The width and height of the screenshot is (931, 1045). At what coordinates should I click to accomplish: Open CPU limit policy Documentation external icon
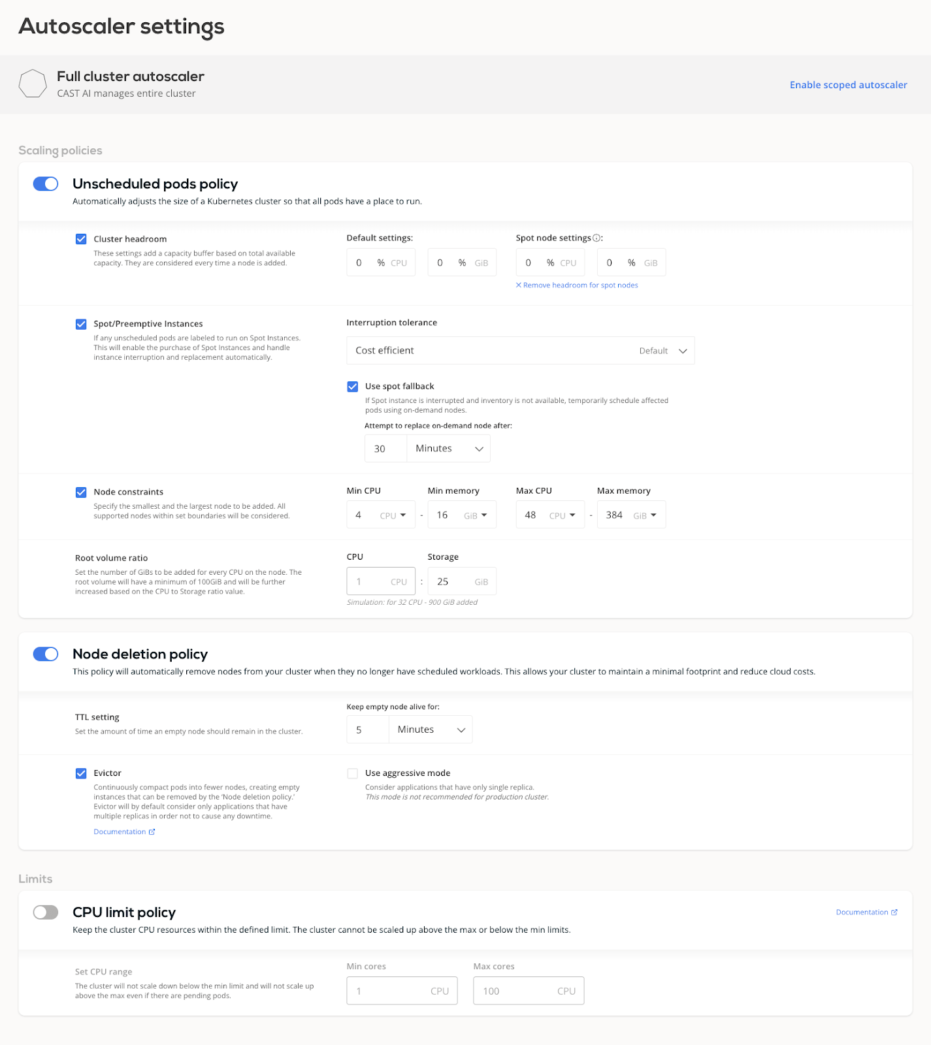[x=894, y=912]
